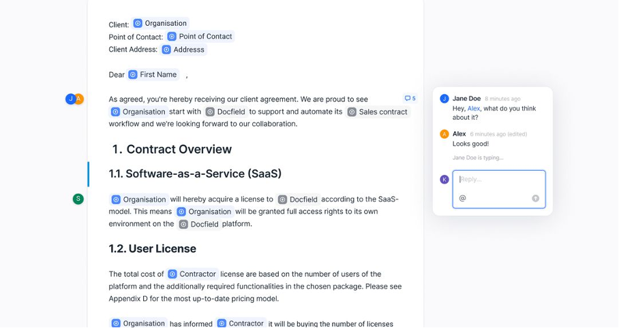Open the comment count icon showing 5
Screen dimensions: 619x328
[410, 99]
